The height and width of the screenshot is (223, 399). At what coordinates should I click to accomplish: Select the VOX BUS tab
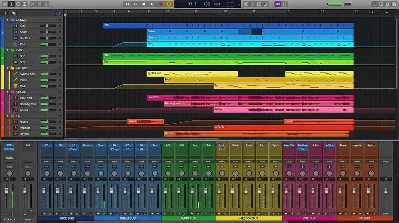tap(309, 219)
